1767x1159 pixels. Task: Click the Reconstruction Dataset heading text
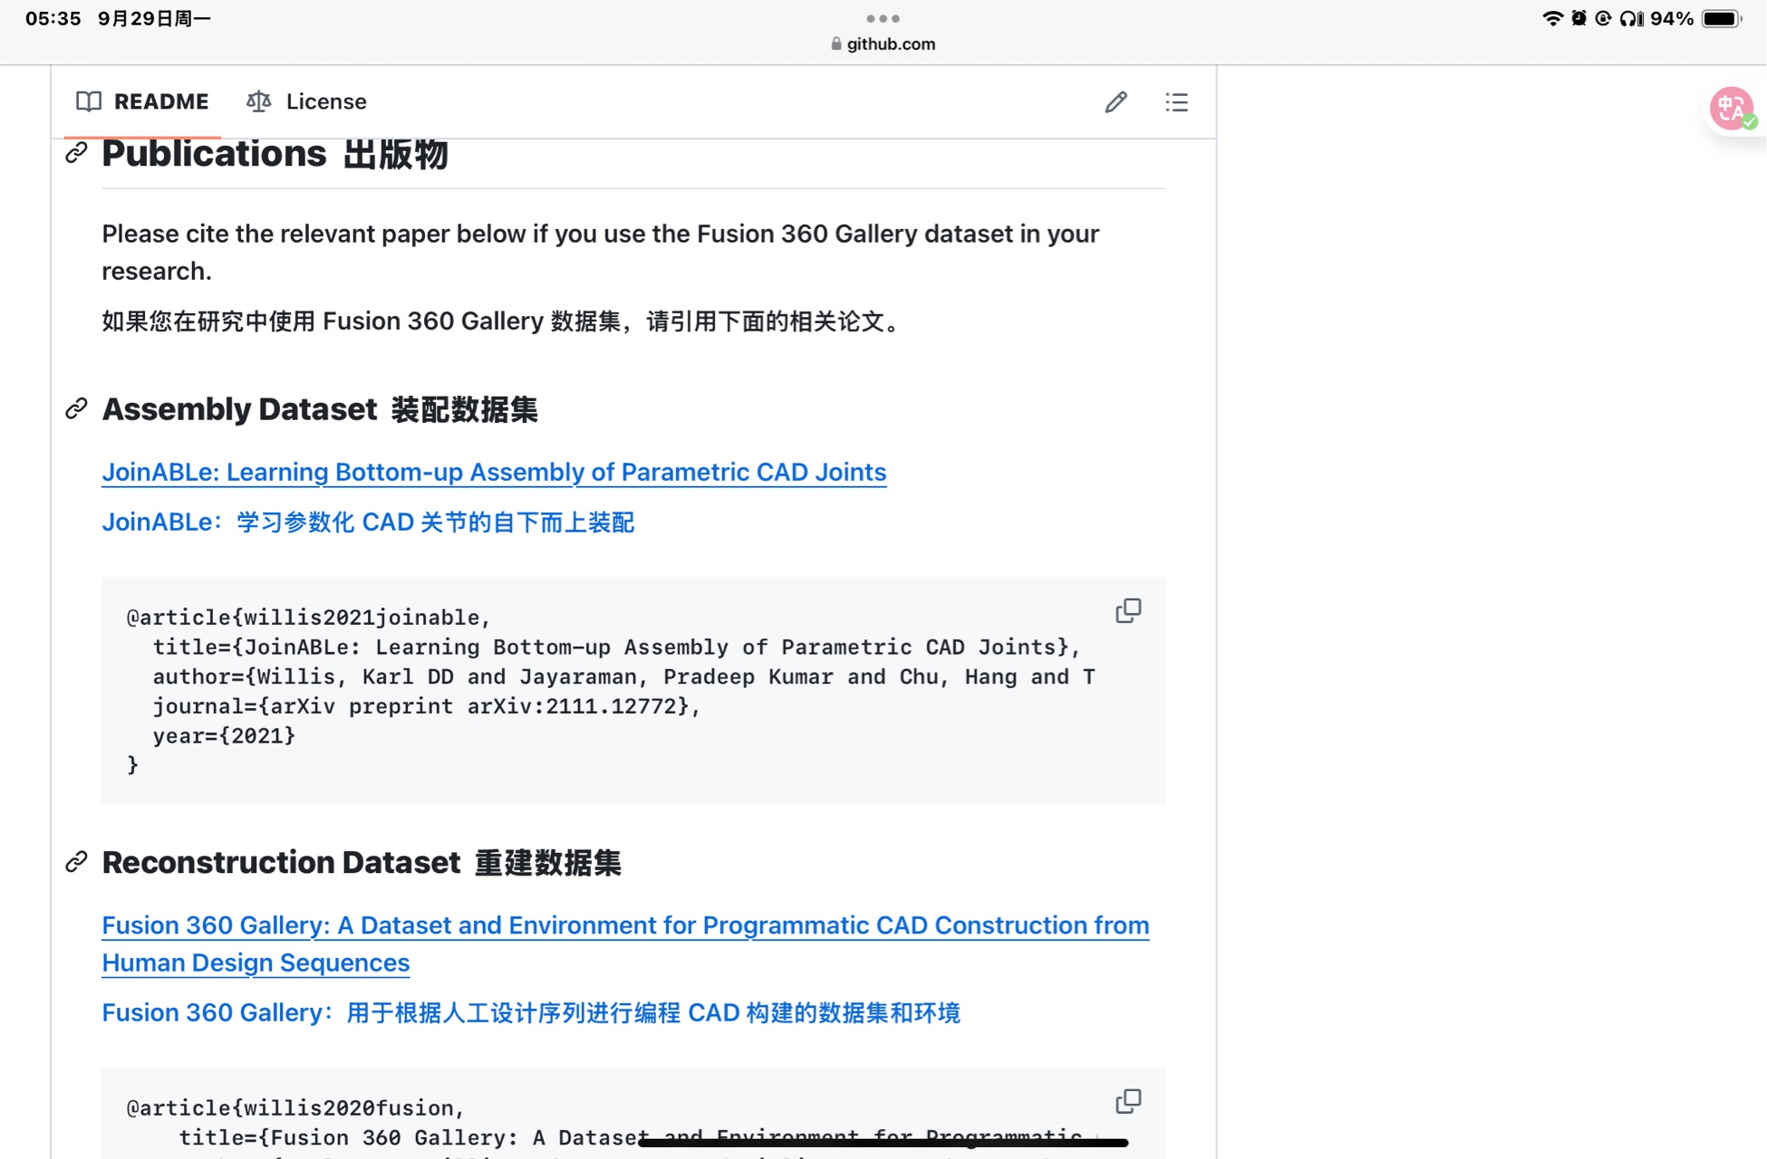coord(362,862)
